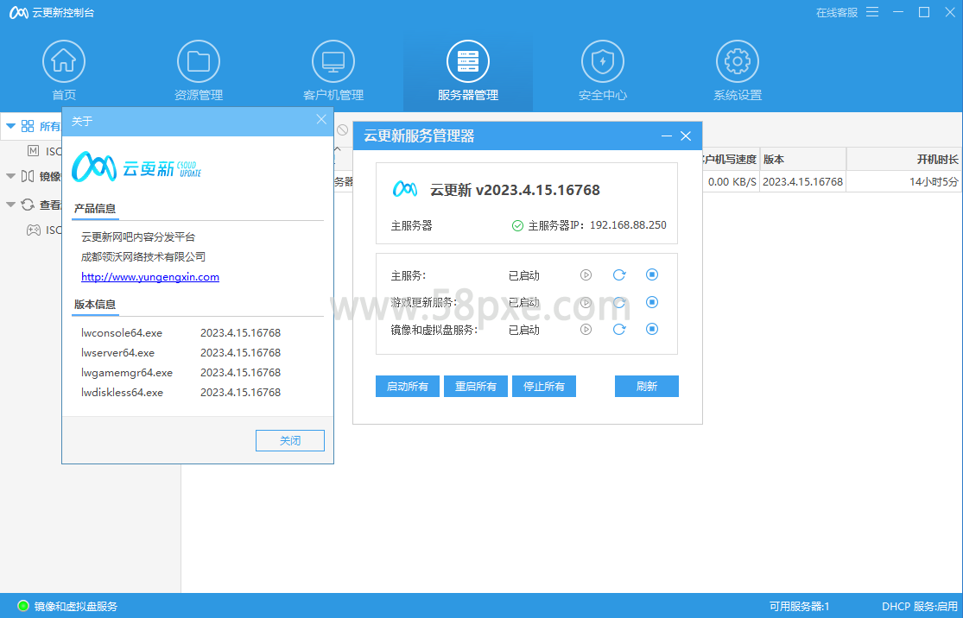Click 在线客服 online support

click(x=837, y=12)
